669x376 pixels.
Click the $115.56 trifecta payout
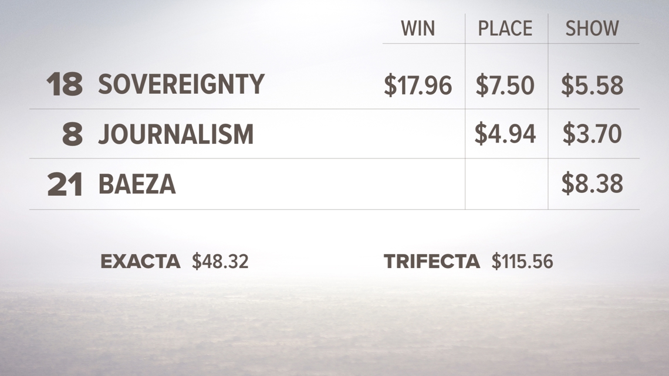pyautogui.click(x=522, y=262)
